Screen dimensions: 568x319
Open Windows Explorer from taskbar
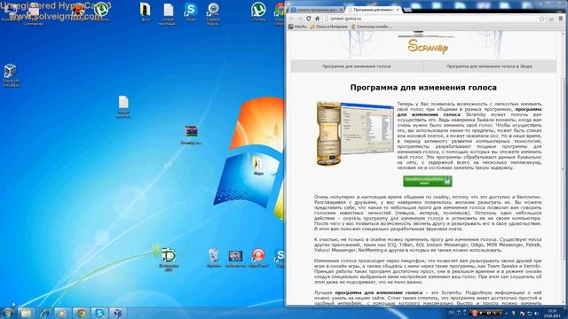(x=26, y=313)
